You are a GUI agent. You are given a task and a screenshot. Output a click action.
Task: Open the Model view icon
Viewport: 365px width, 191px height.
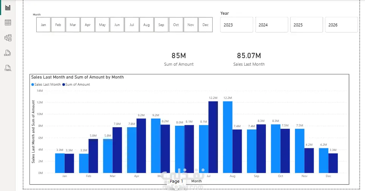[8, 38]
